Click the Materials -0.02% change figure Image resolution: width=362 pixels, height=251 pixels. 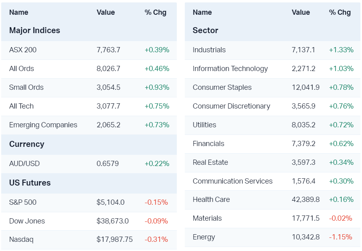tap(340, 218)
